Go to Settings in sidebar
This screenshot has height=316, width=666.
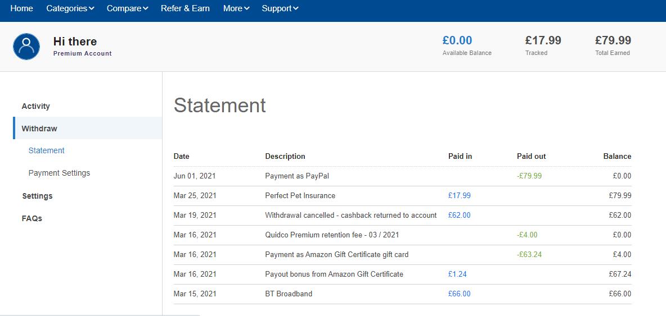pyautogui.click(x=37, y=196)
